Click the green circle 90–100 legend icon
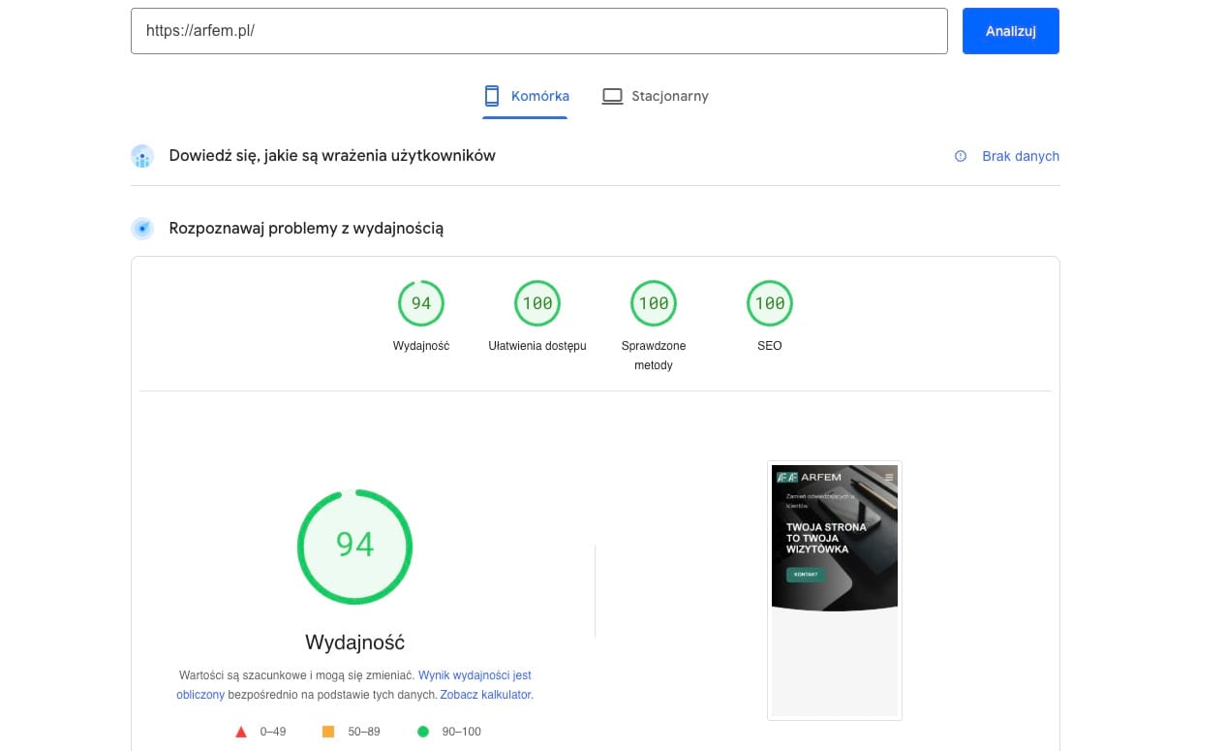The image size is (1226, 751). 423,732
